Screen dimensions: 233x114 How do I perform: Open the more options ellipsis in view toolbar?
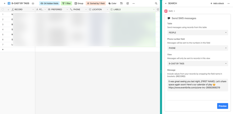[x=134, y=3]
